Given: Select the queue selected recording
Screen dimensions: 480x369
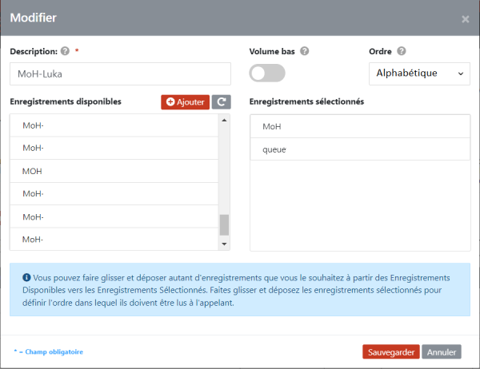Looking at the screenshot, I should tap(360, 149).
